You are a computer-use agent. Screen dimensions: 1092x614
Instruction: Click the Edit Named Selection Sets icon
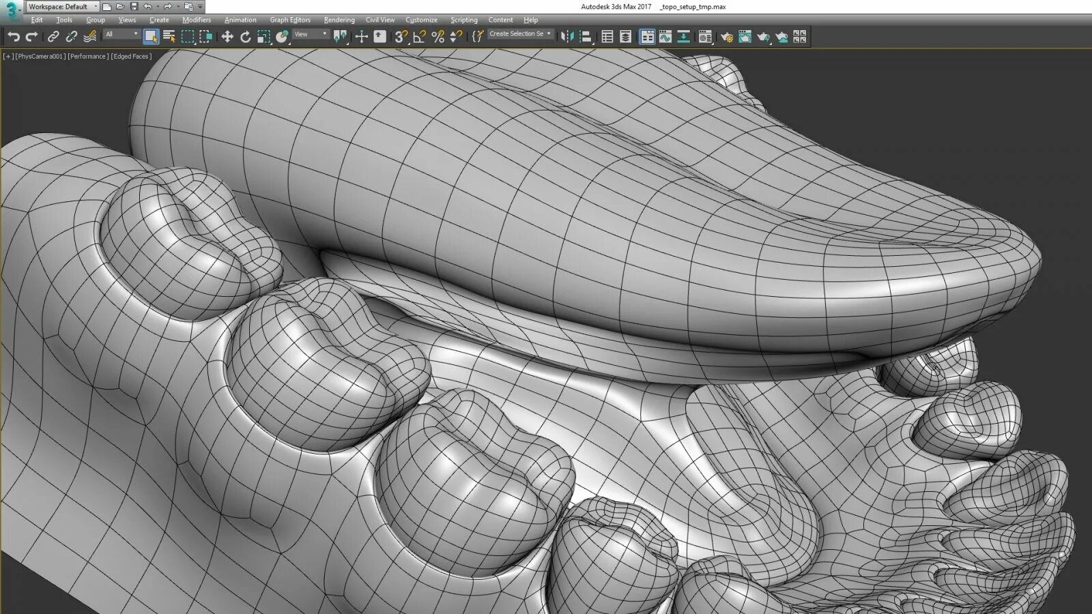[478, 37]
